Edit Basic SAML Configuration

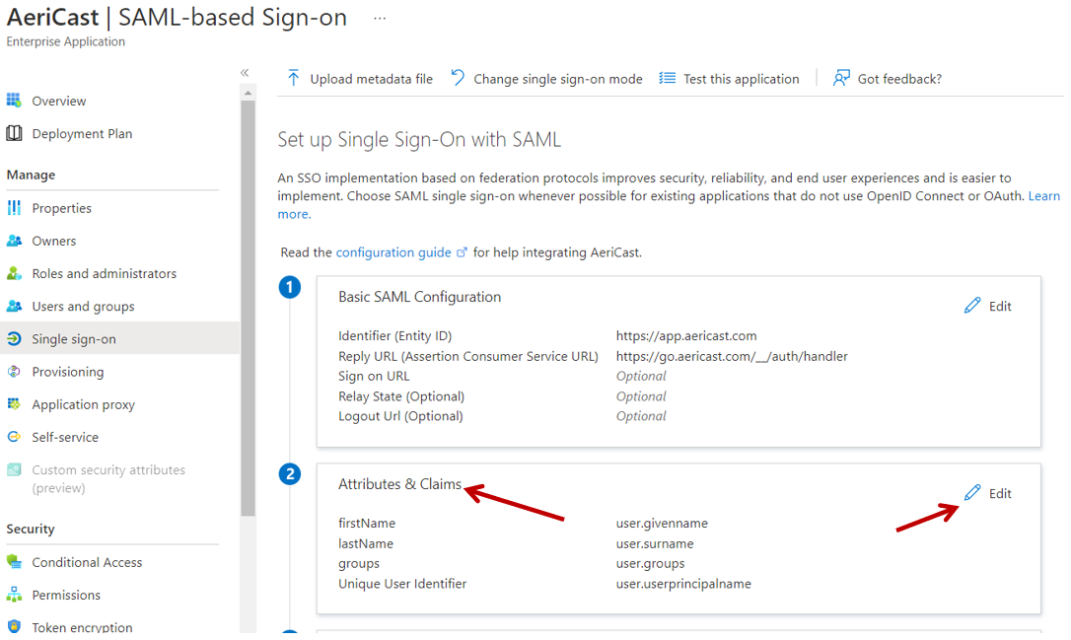pos(988,306)
